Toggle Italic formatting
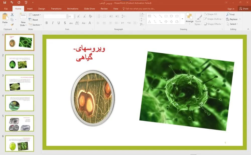 pos(53,23)
